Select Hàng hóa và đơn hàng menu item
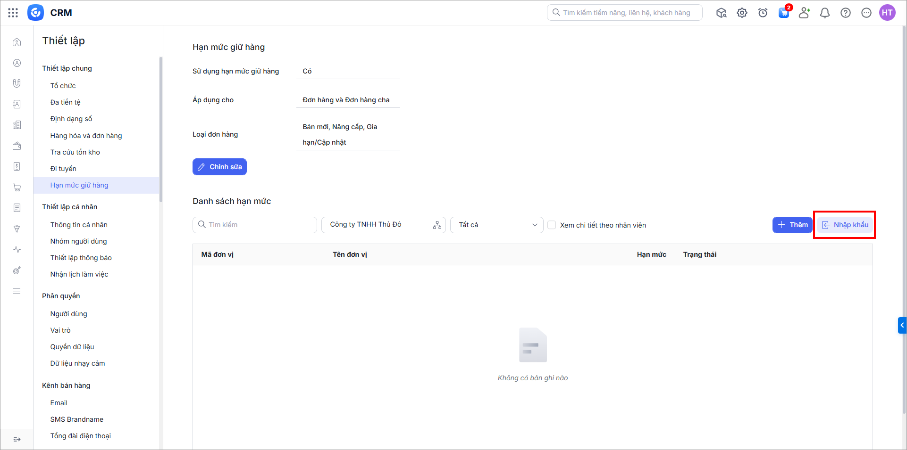Screen dimensions: 907x450 pyautogui.click(x=86, y=136)
